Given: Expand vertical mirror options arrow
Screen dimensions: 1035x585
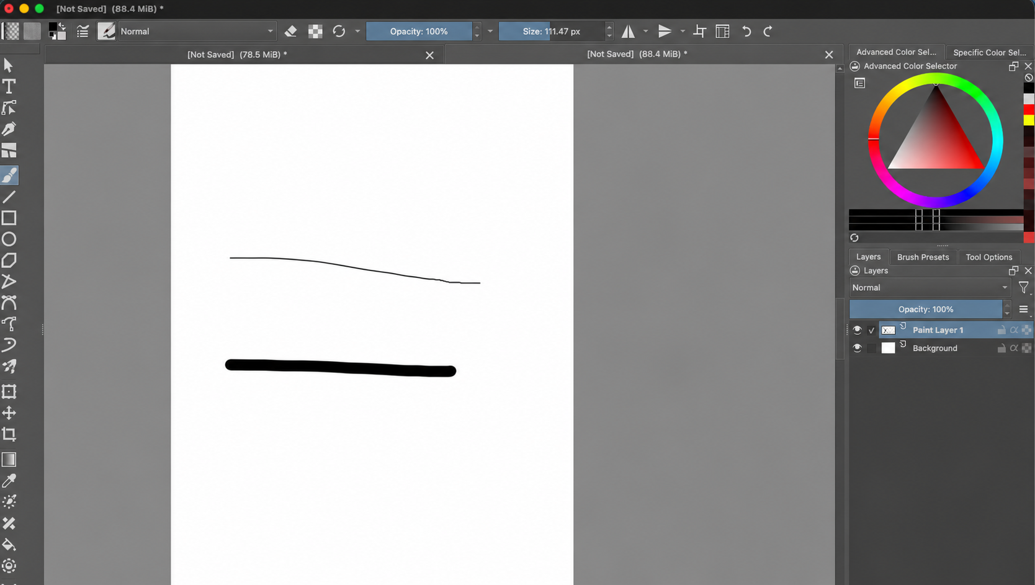Looking at the screenshot, I should click(683, 31).
